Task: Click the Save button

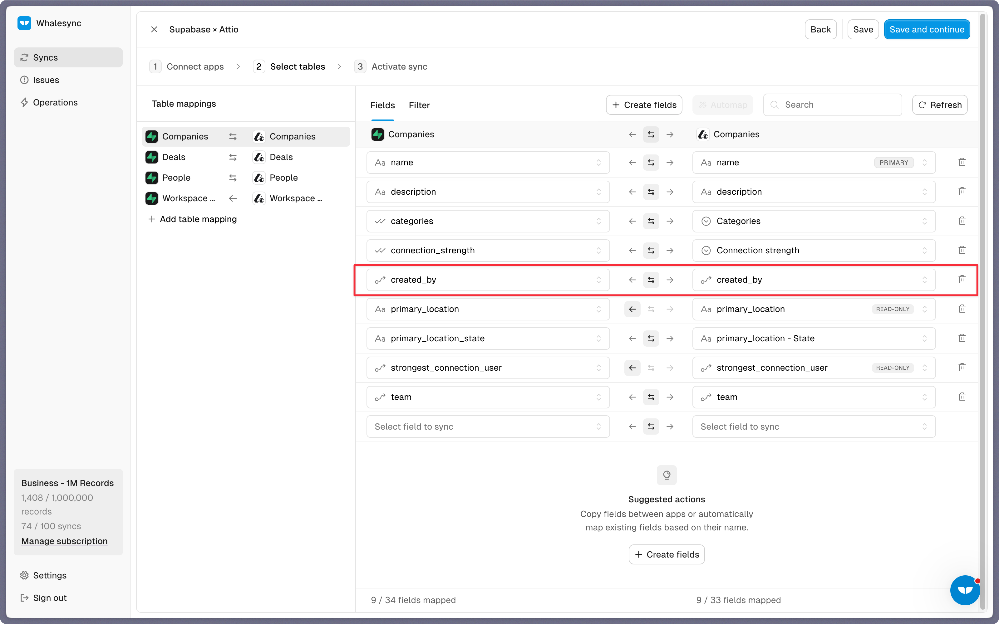Action: [863, 29]
